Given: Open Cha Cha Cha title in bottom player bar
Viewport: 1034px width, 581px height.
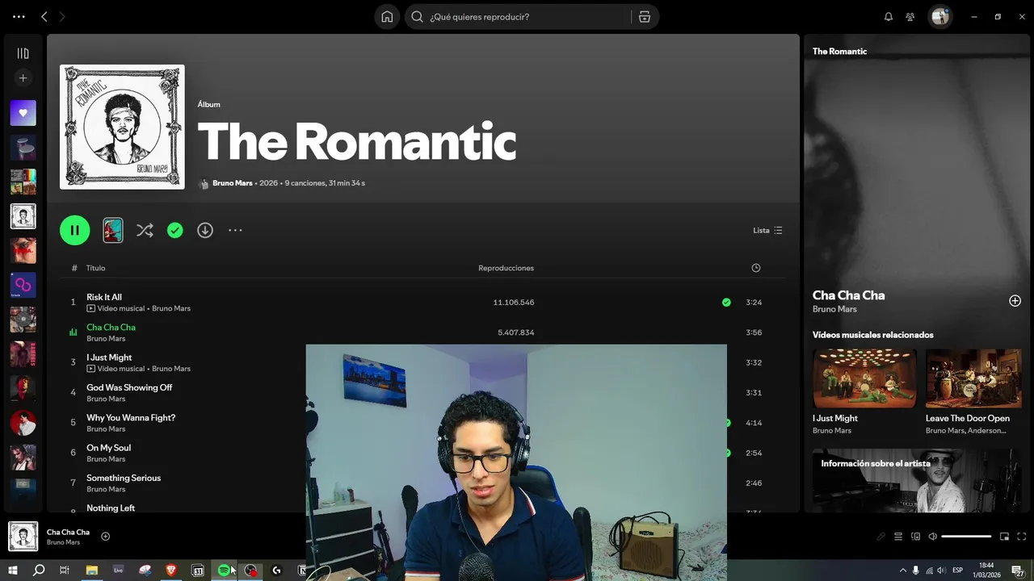Looking at the screenshot, I should (68, 533).
